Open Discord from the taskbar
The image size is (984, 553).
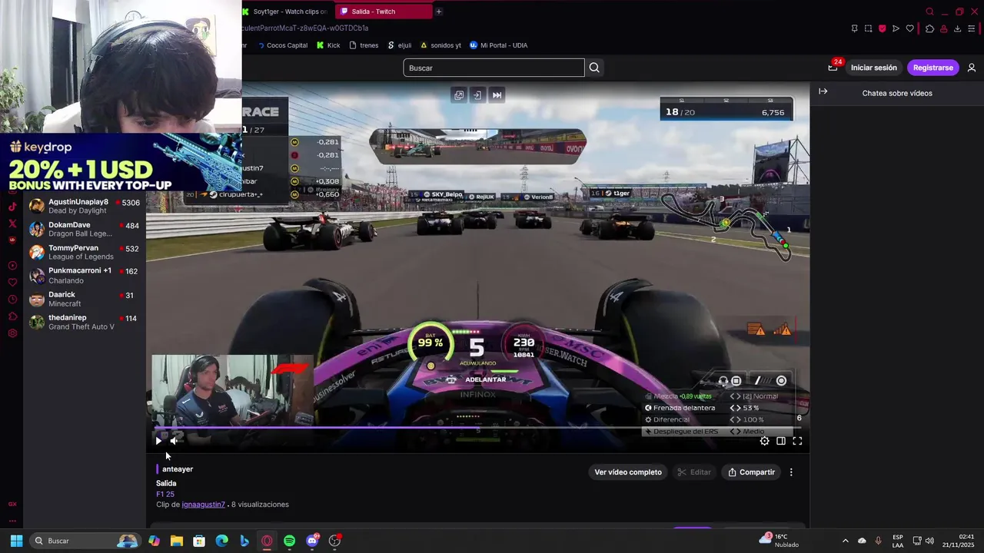(312, 541)
